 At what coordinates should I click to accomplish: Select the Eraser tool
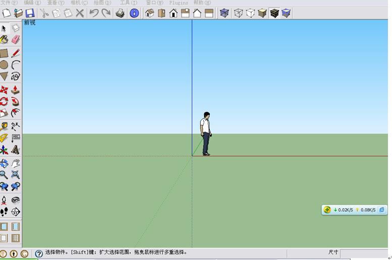coord(16,40)
